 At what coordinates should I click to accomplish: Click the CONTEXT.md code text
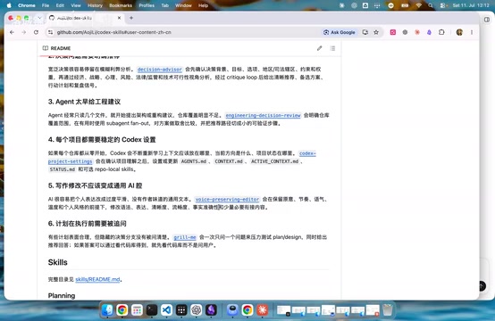[x=229, y=161]
